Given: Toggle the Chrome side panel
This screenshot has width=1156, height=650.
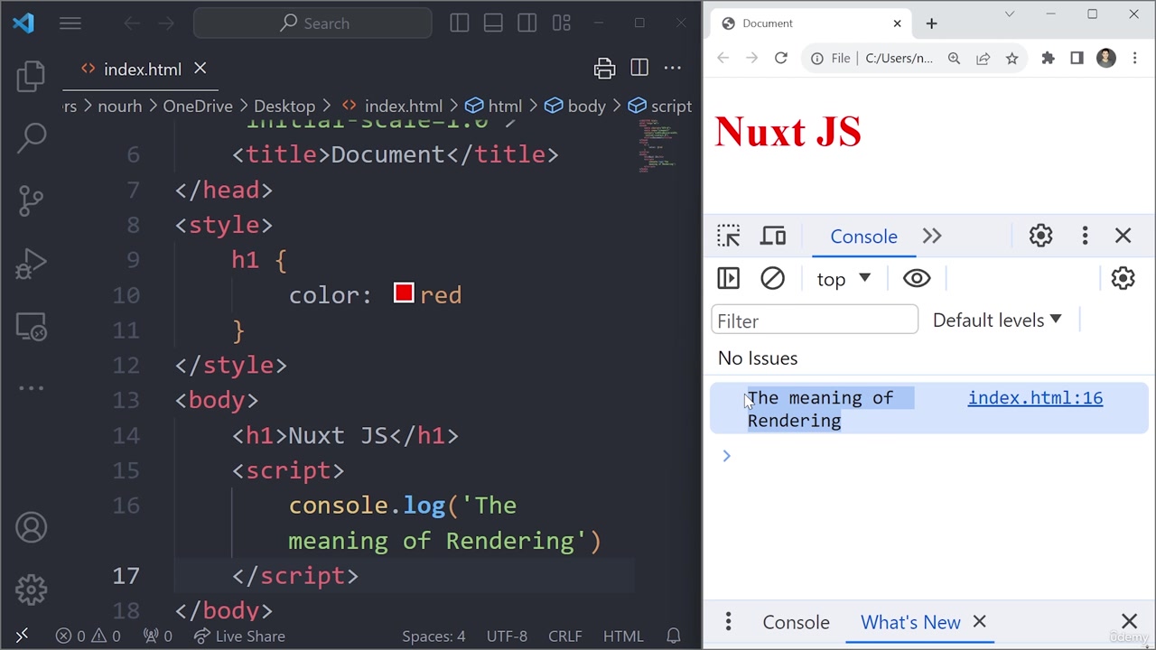Looking at the screenshot, I should pyautogui.click(x=1077, y=58).
